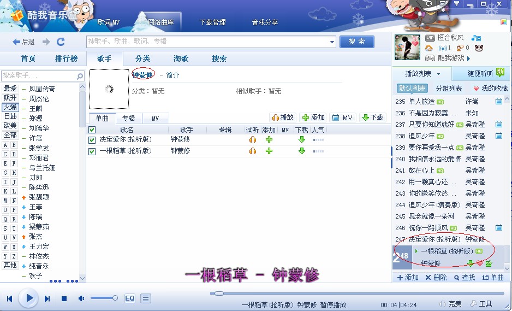
Task: Click the playback progress bar
Action: pos(357,294)
